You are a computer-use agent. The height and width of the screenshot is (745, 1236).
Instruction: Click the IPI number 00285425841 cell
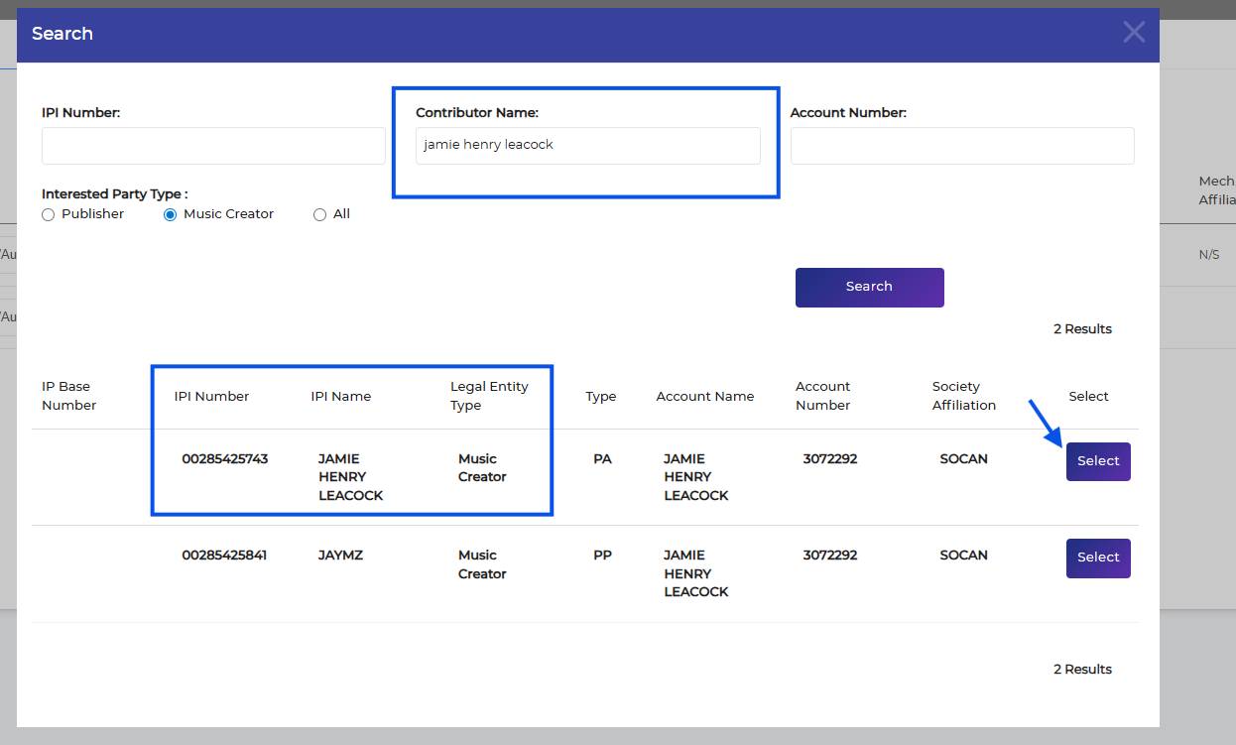pyautogui.click(x=224, y=556)
